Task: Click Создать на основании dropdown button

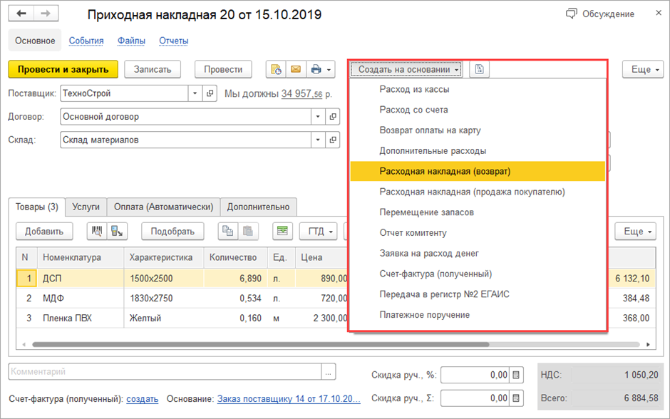Action: 406,69
